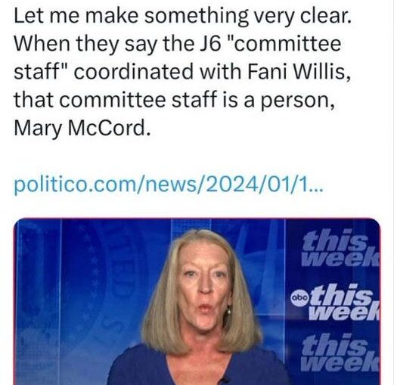Open the politico.com news link
The image size is (394, 385).
coord(168,185)
